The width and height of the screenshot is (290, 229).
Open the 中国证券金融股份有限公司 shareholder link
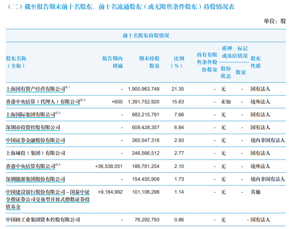point(35,141)
